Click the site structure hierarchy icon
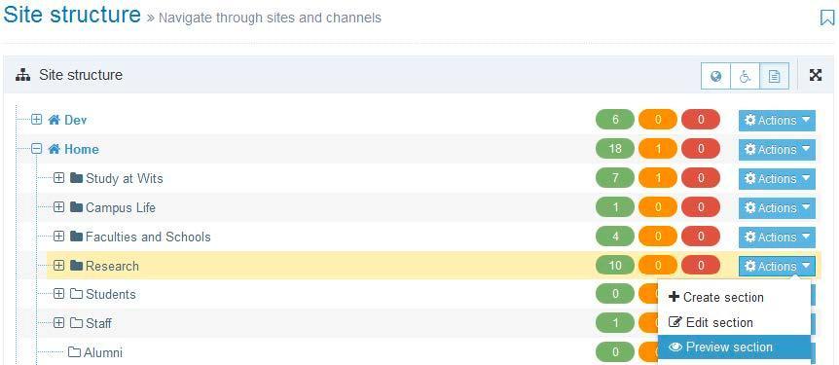839x365 pixels. click(x=23, y=75)
